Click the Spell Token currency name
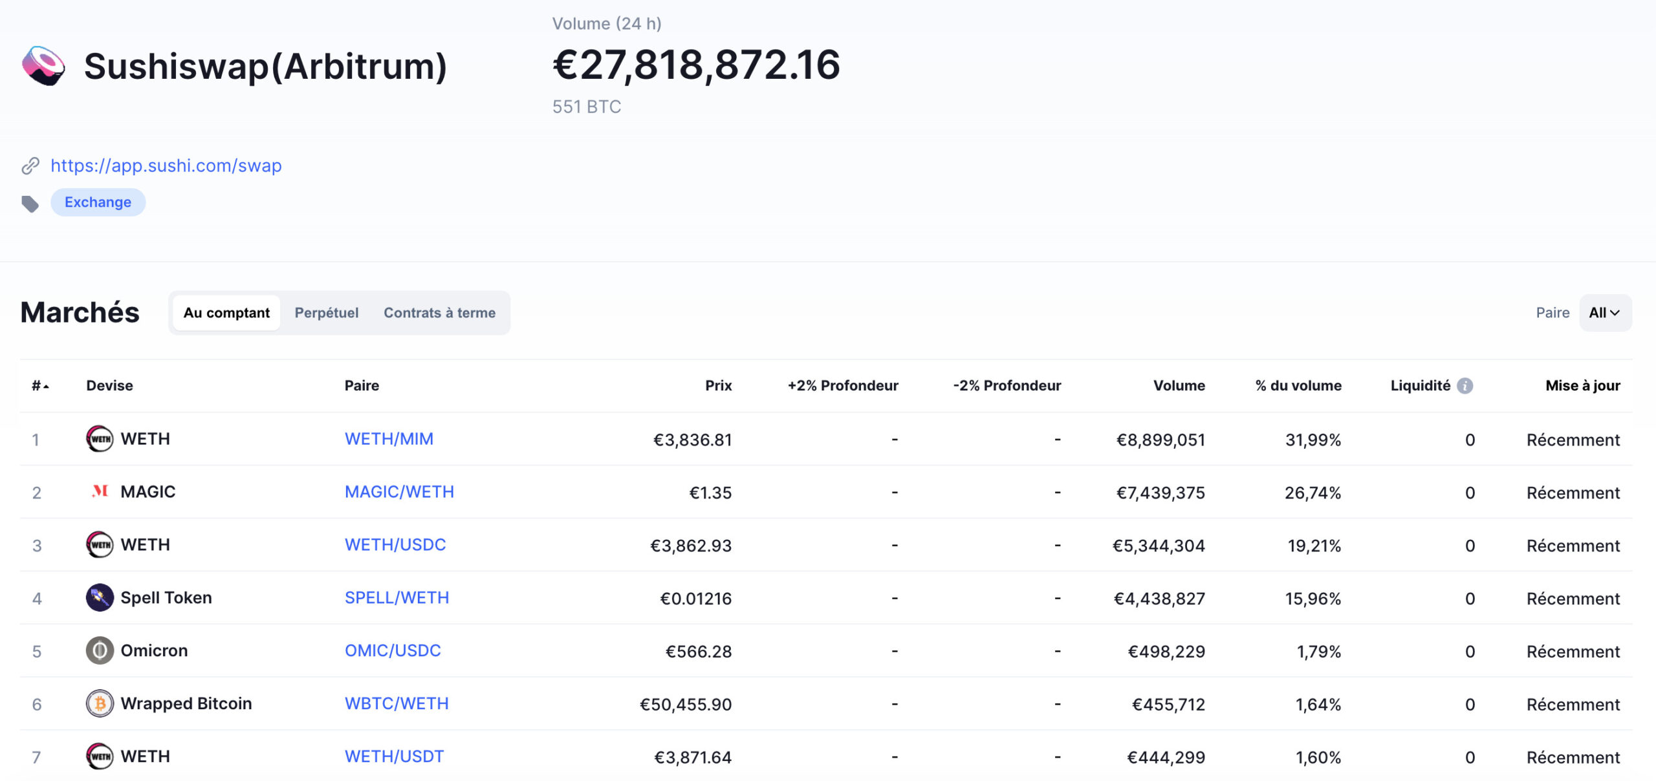The height and width of the screenshot is (781, 1656). pyautogui.click(x=166, y=598)
